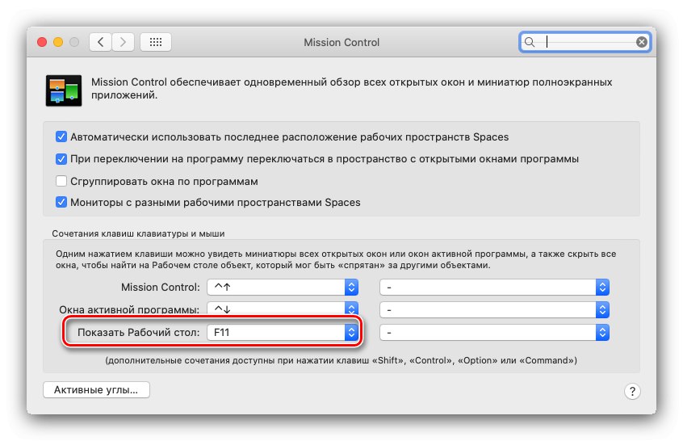The height and width of the screenshot is (441, 683).
Task: Open active program windows keyboard shortcut dropdown
Action: pyautogui.click(x=283, y=309)
